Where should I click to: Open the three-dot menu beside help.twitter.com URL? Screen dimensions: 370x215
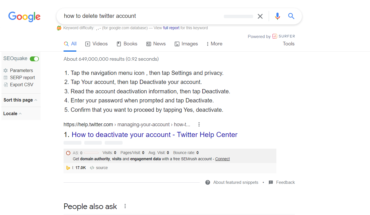[x=199, y=124]
